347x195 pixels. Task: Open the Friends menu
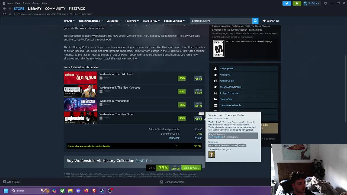click(26, 3)
